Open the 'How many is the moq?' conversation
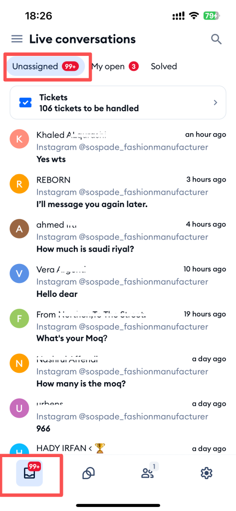Image resolution: width=236 pixels, height=511 pixels. [118, 372]
